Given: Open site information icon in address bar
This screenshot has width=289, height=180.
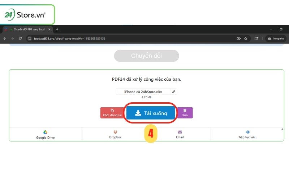Looking at the screenshot, I should [x=30, y=39].
